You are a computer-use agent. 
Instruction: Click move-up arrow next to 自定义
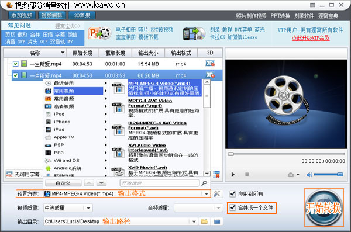pyautogui.click(x=89, y=183)
